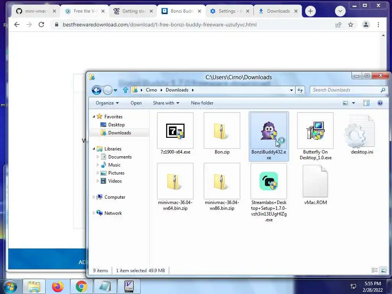Select minivmac-36.04-wx64.bin.zip archive icon
Image resolution: width=392 pixels, height=294 pixels.
(175, 181)
